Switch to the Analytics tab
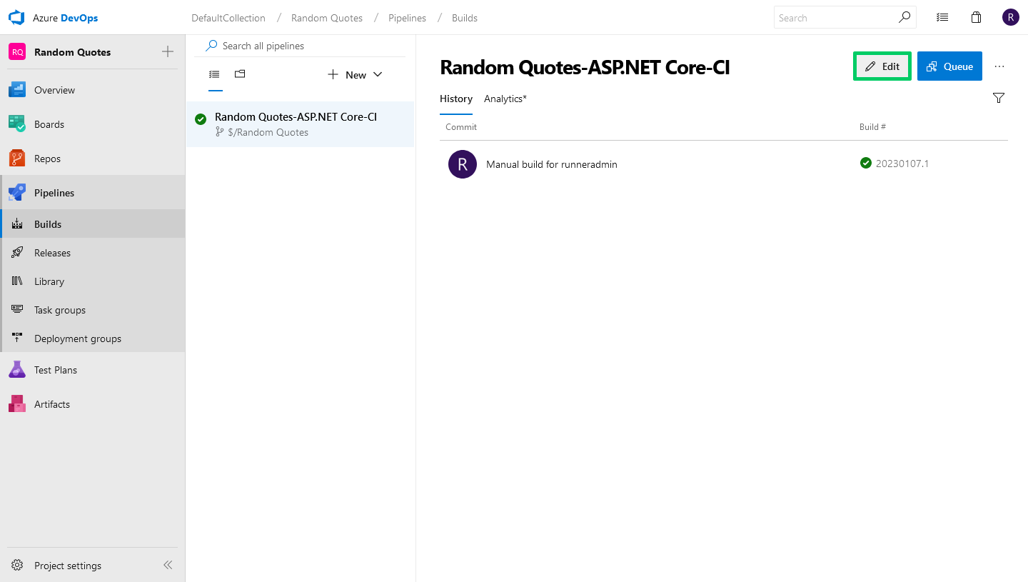The height and width of the screenshot is (582, 1028). tap(505, 99)
